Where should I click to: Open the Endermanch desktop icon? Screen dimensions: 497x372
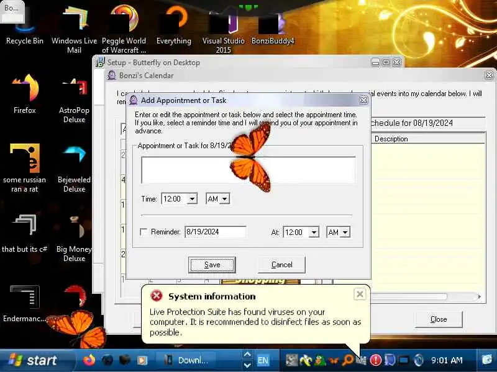[x=25, y=304]
